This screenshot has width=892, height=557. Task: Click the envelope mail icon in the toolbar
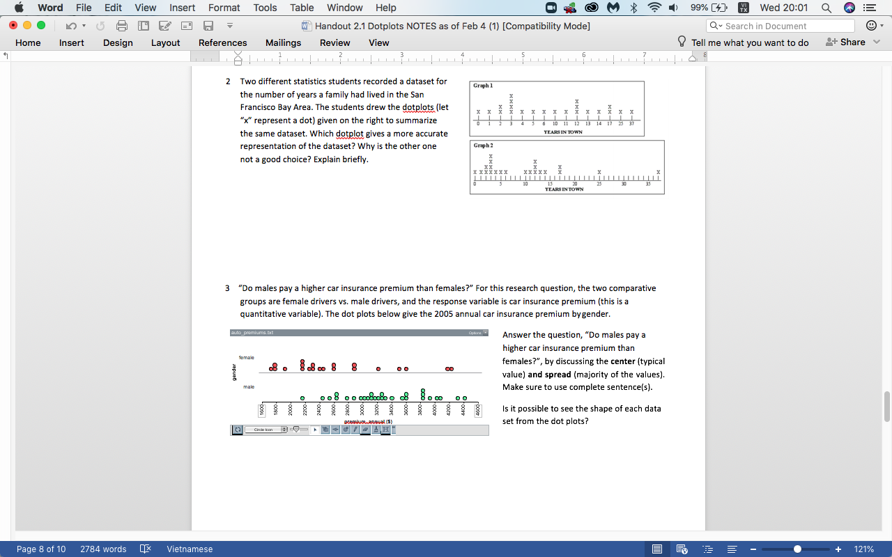(187, 26)
